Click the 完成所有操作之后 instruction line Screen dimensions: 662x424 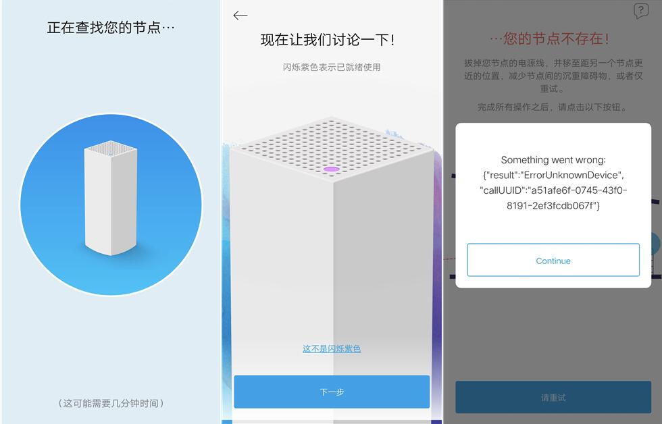[x=553, y=107]
